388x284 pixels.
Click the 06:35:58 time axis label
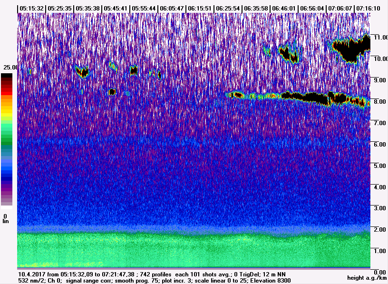point(256,9)
